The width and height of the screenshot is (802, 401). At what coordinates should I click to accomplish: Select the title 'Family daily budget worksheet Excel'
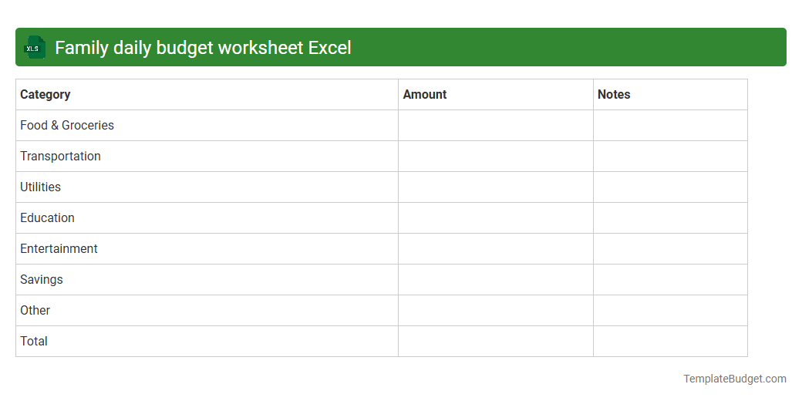(x=203, y=48)
